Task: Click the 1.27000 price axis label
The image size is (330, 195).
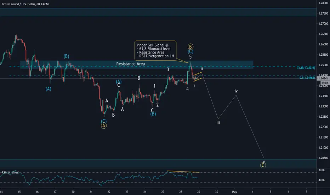Action: click(x=323, y=24)
